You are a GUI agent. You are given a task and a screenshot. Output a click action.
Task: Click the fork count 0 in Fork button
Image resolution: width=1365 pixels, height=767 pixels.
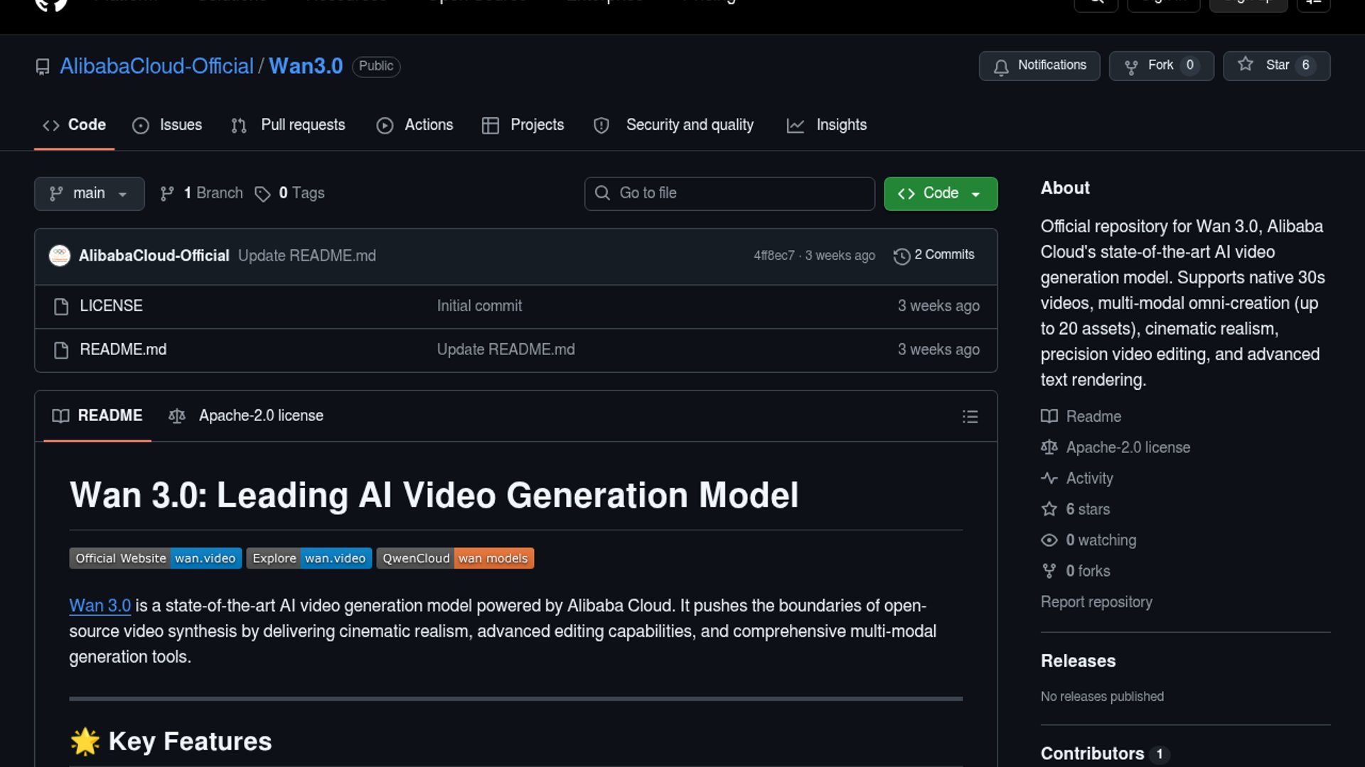click(x=1190, y=65)
